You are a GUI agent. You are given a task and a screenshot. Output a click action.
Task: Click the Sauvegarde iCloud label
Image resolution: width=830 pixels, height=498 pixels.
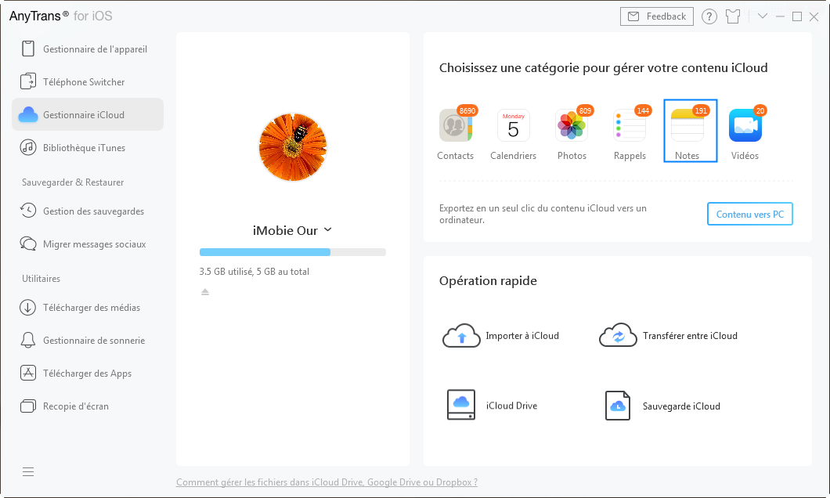(681, 406)
